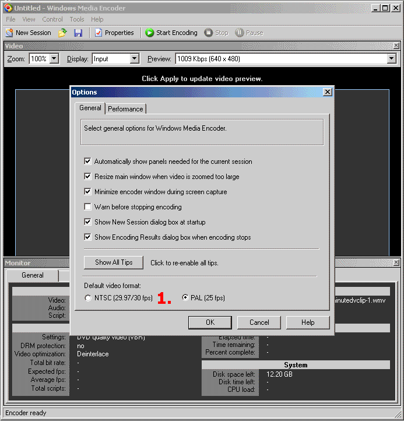404x421 pixels.
Task: Enable Warn before stopping encoding
Action: (x=87, y=207)
